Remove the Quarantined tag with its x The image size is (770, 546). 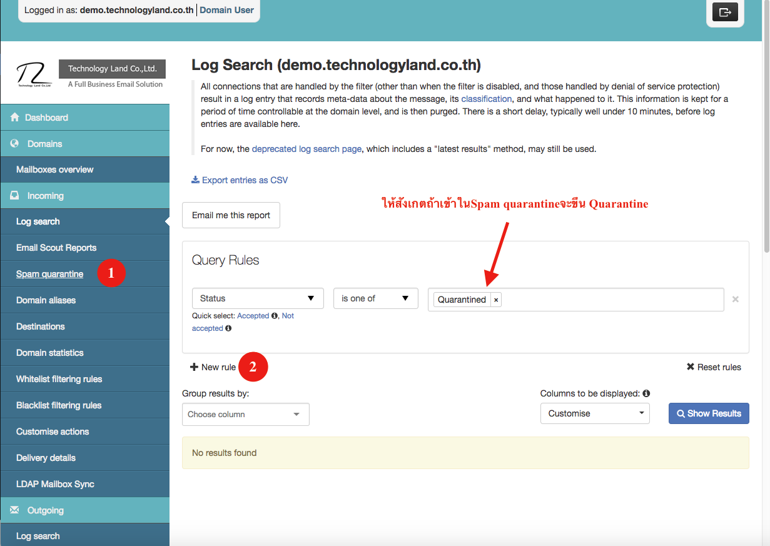pos(495,299)
